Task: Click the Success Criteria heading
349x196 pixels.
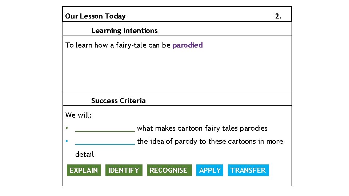Action: 119,101
